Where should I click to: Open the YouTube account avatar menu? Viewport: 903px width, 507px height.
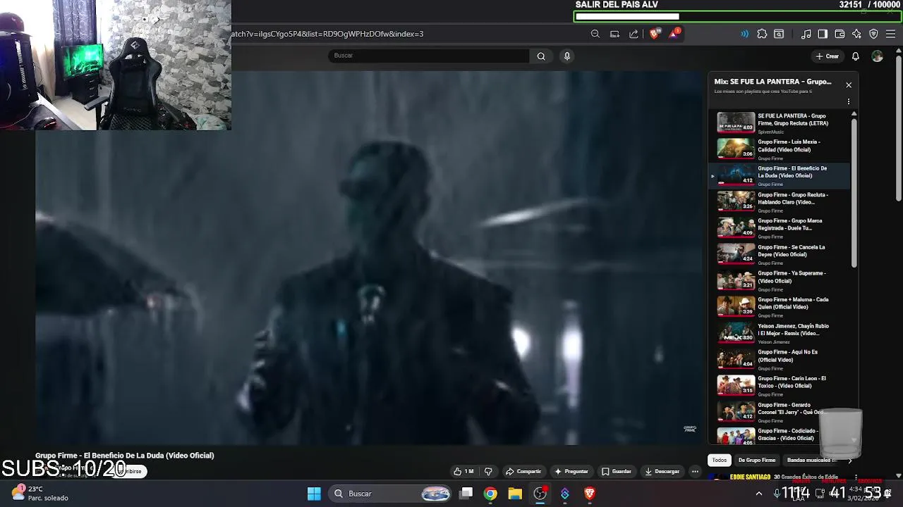[877, 56]
